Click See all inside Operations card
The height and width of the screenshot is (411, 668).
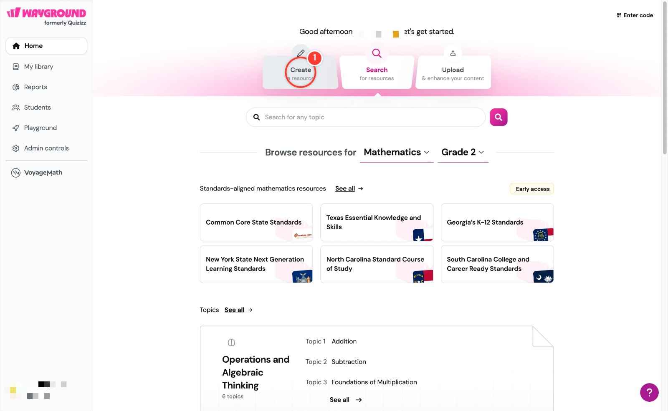pos(346,400)
